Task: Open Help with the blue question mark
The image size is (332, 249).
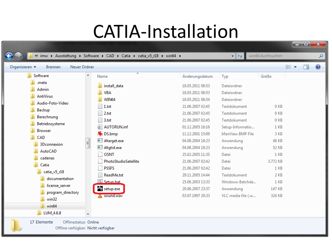Action: [318, 67]
